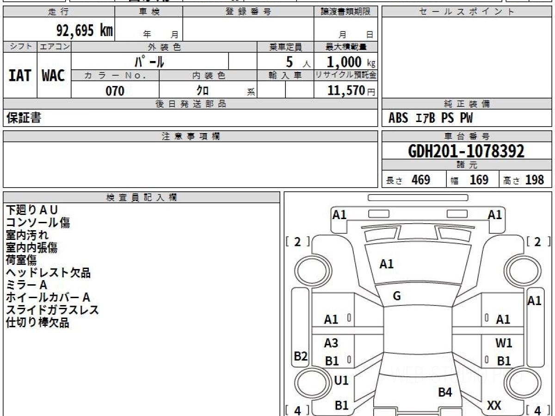Image resolution: width=555 pixels, height=416 pixels.
Task: Click the A1 mark on the hood
Action: [x=386, y=264]
